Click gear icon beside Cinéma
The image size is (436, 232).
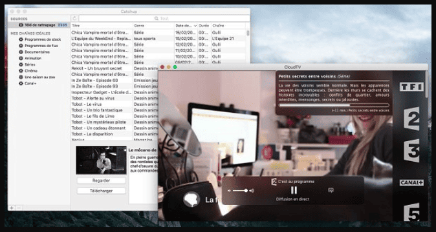pos(21,71)
